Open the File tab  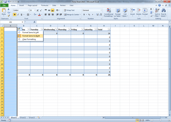click(4, 5)
